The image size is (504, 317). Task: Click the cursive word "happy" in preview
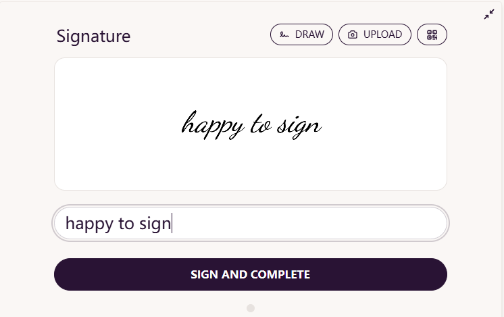[x=213, y=125]
